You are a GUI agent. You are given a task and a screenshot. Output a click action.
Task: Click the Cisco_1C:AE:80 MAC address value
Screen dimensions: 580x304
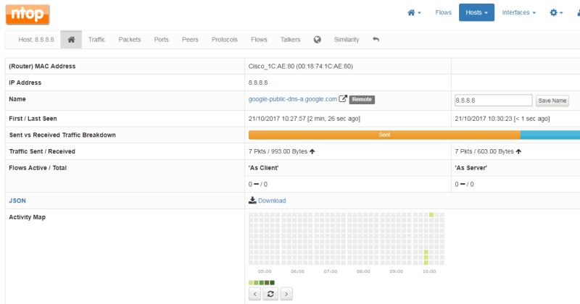click(x=300, y=66)
